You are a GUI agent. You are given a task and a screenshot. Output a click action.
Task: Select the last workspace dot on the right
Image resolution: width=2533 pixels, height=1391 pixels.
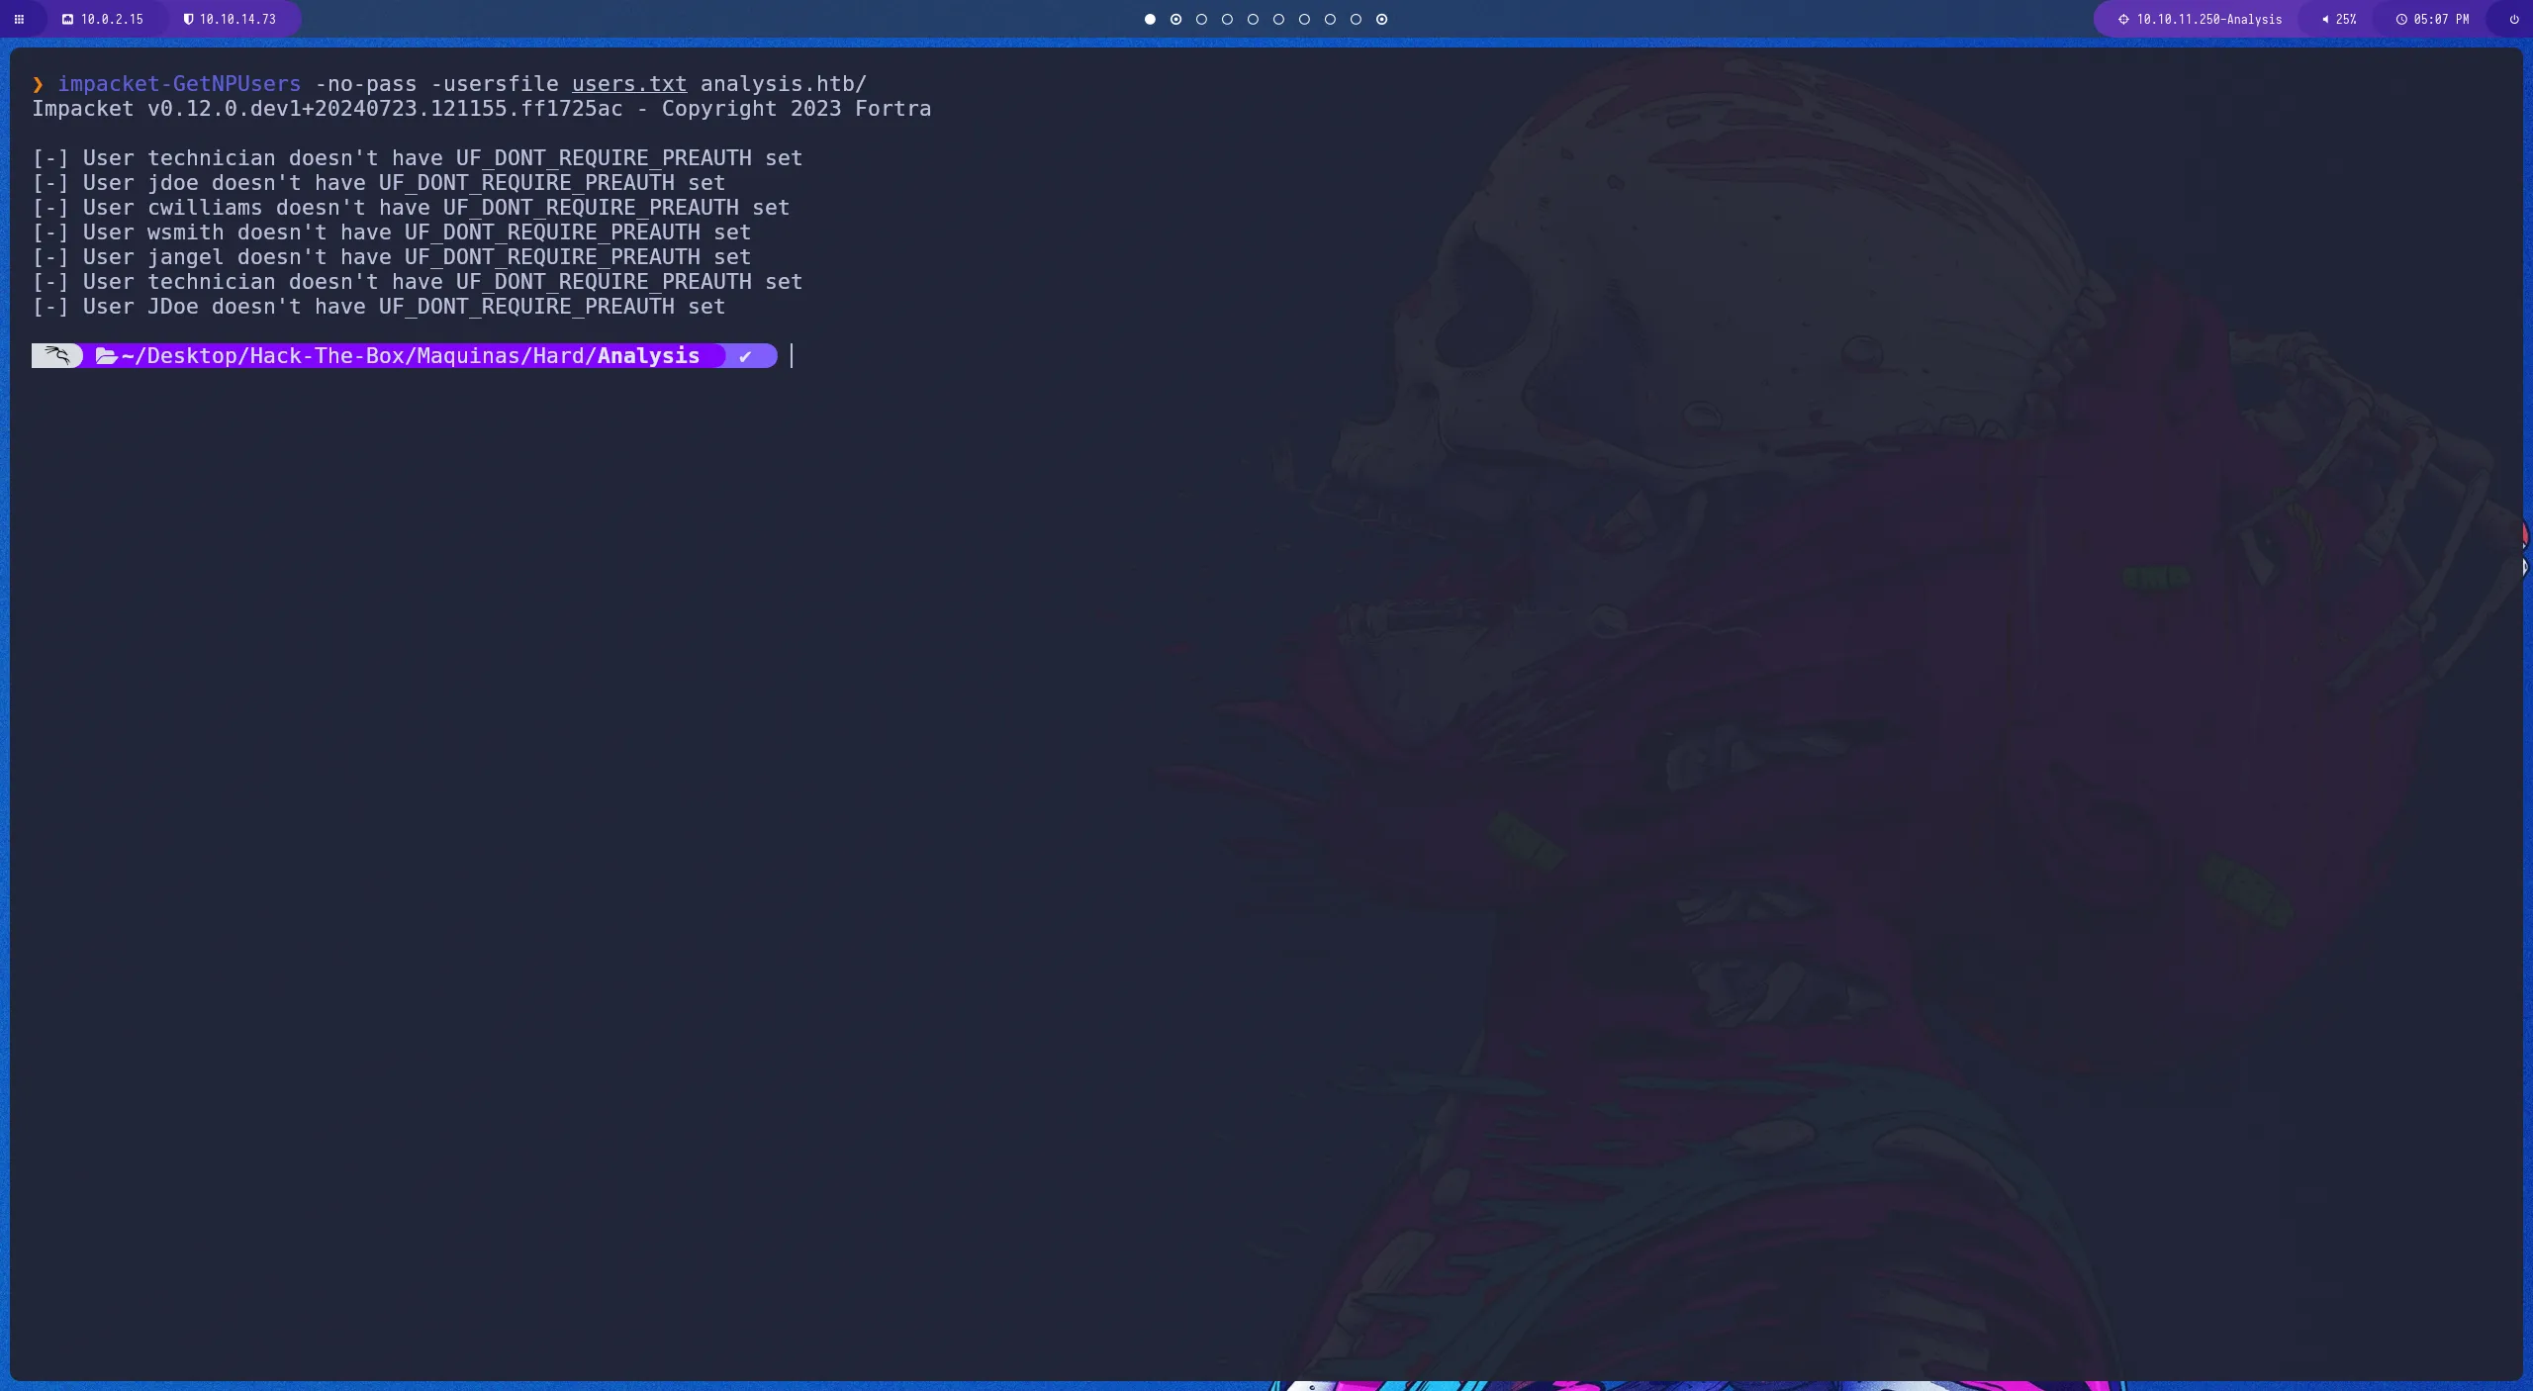pyautogui.click(x=1381, y=19)
